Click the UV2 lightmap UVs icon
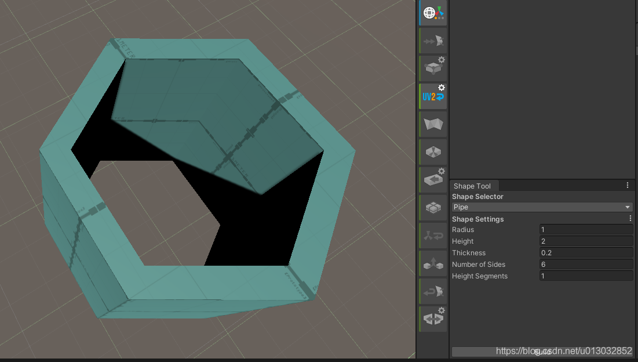Image resolution: width=638 pixels, height=362 pixels. tap(433, 96)
